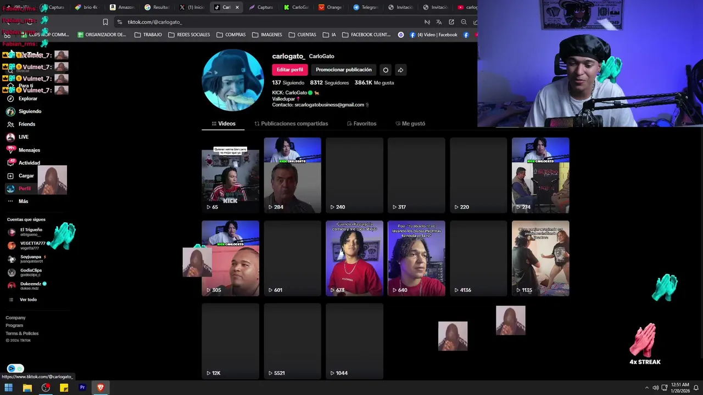Click the Promocionar publicación button

[344, 70]
